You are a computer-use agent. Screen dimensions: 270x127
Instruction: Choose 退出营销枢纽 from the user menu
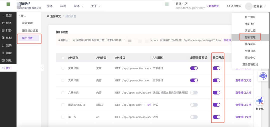(x=250, y=64)
